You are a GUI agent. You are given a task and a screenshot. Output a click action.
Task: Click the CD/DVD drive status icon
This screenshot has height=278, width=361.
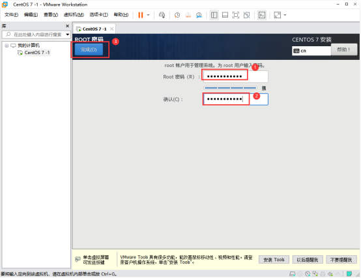coord(308,274)
